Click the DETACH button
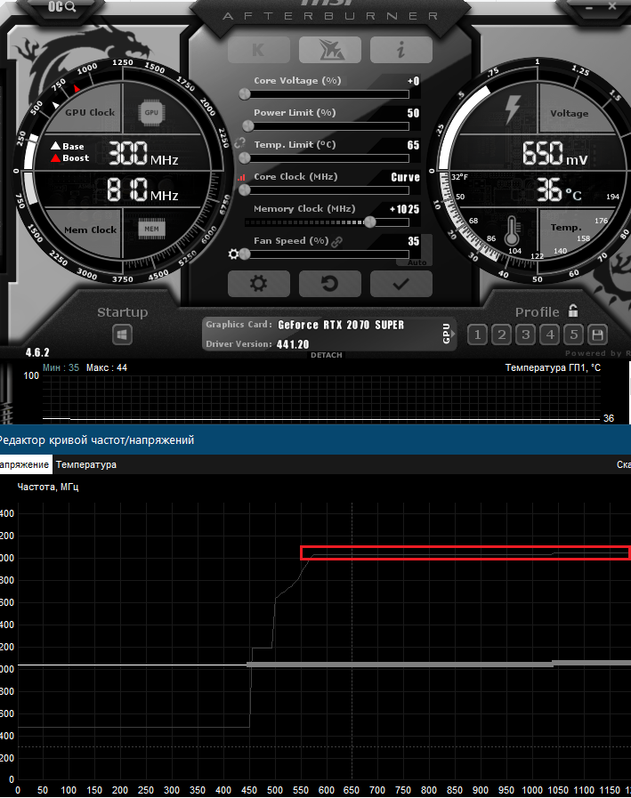This screenshot has height=798, width=631. (327, 355)
